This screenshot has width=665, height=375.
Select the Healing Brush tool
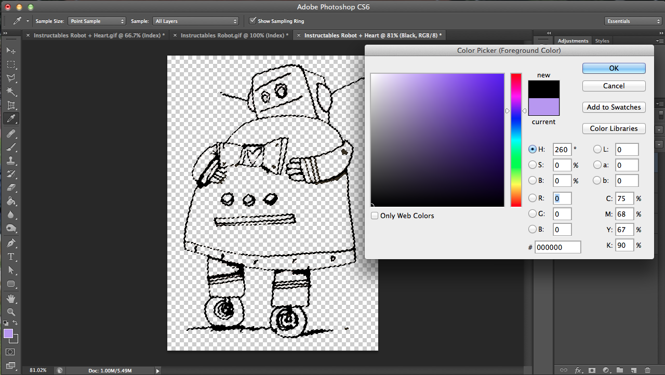click(11, 133)
